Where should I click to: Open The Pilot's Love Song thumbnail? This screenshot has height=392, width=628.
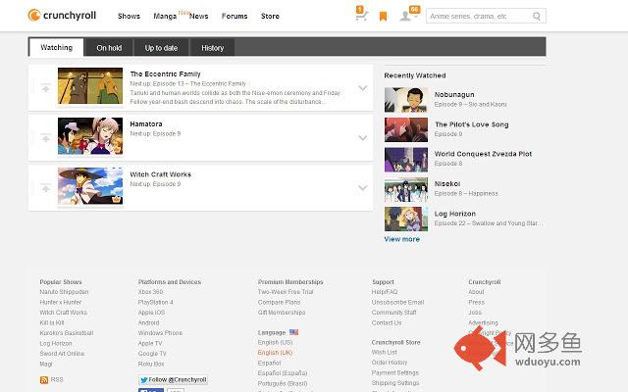pyautogui.click(x=406, y=129)
